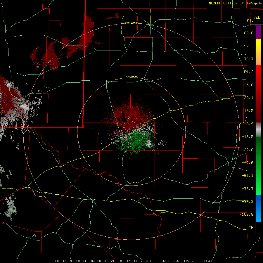Screen dimensions: 263x263
Task: Click the purple segment of the color bar
Action: point(258,32)
